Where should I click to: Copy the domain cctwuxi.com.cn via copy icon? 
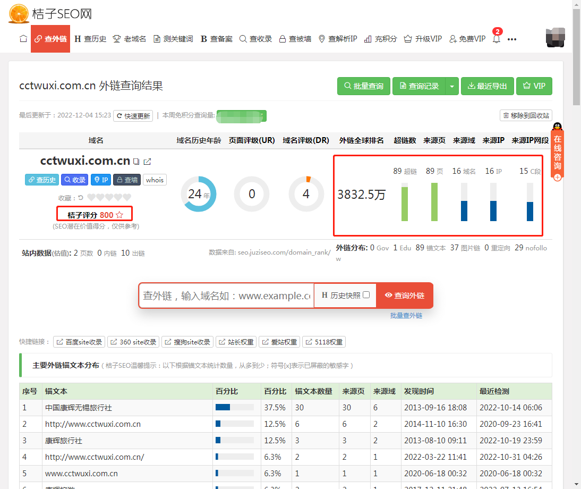(136, 162)
